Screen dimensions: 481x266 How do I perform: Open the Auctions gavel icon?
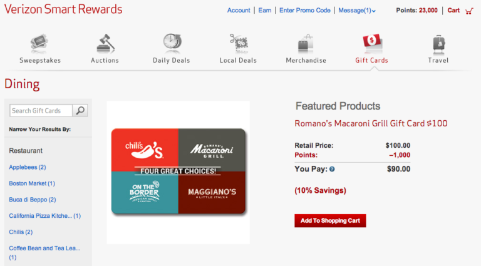(105, 43)
